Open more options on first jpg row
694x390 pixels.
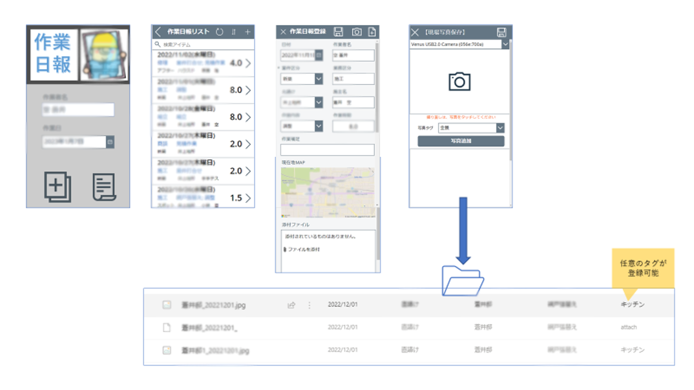[310, 305]
